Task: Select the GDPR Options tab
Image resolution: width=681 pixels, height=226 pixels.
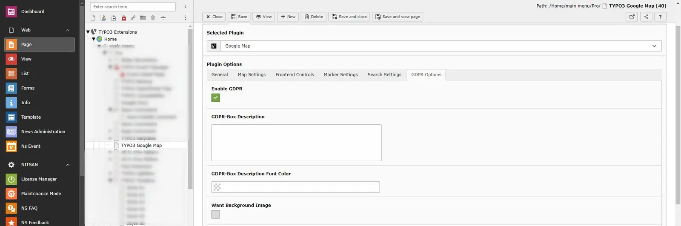Action: [426, 75]
